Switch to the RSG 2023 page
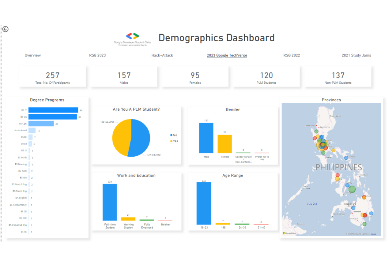This screenshot has height=264, width=389. pyautogui.click(x=97, y=55)
